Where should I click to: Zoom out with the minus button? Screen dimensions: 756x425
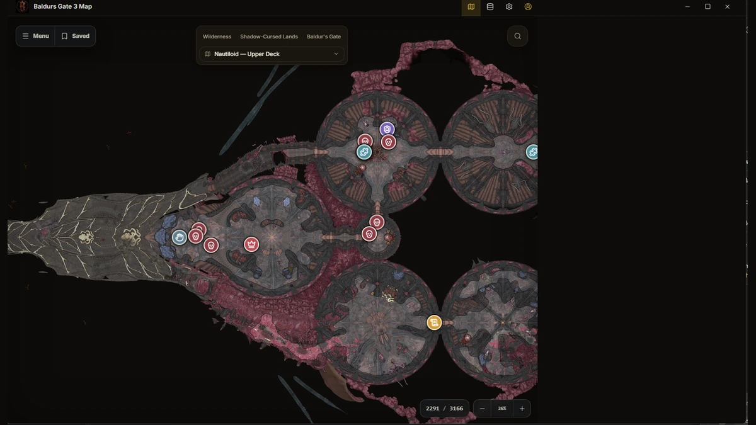click(x=483, y=409)
